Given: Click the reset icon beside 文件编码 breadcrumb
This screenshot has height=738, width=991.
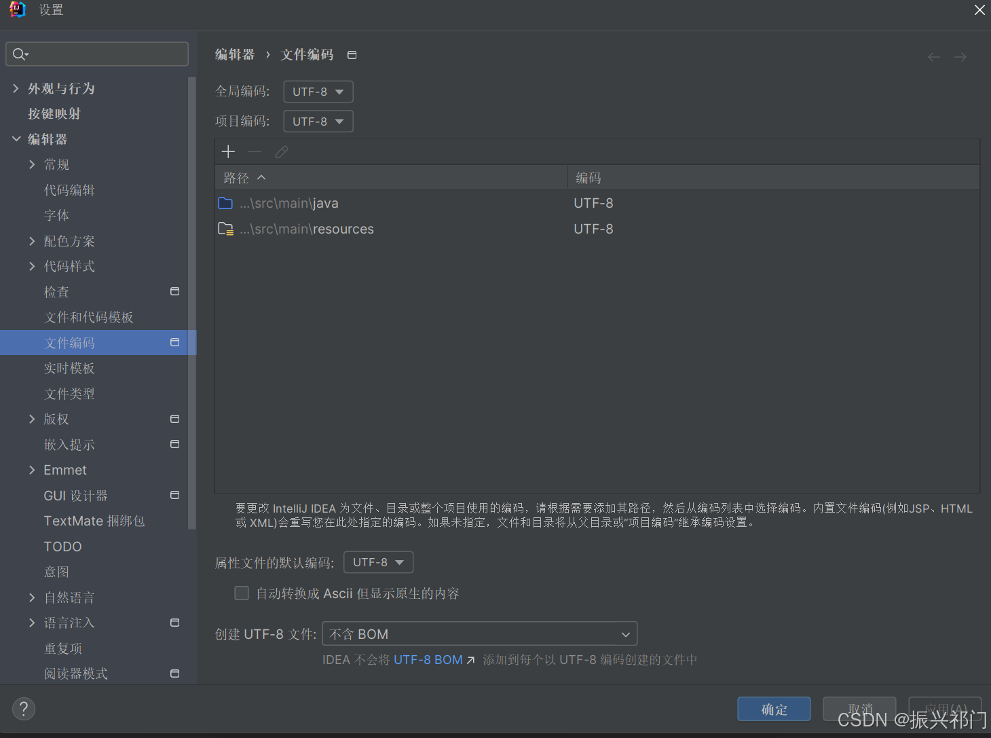Looking at the screenshot, I should click(352, 54).
